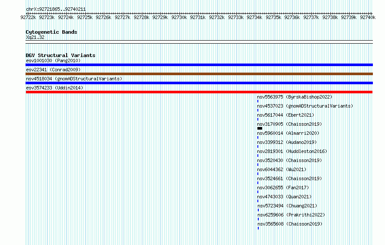Click nsv5617044 (Ebert2021) label

tap(286, 115)
